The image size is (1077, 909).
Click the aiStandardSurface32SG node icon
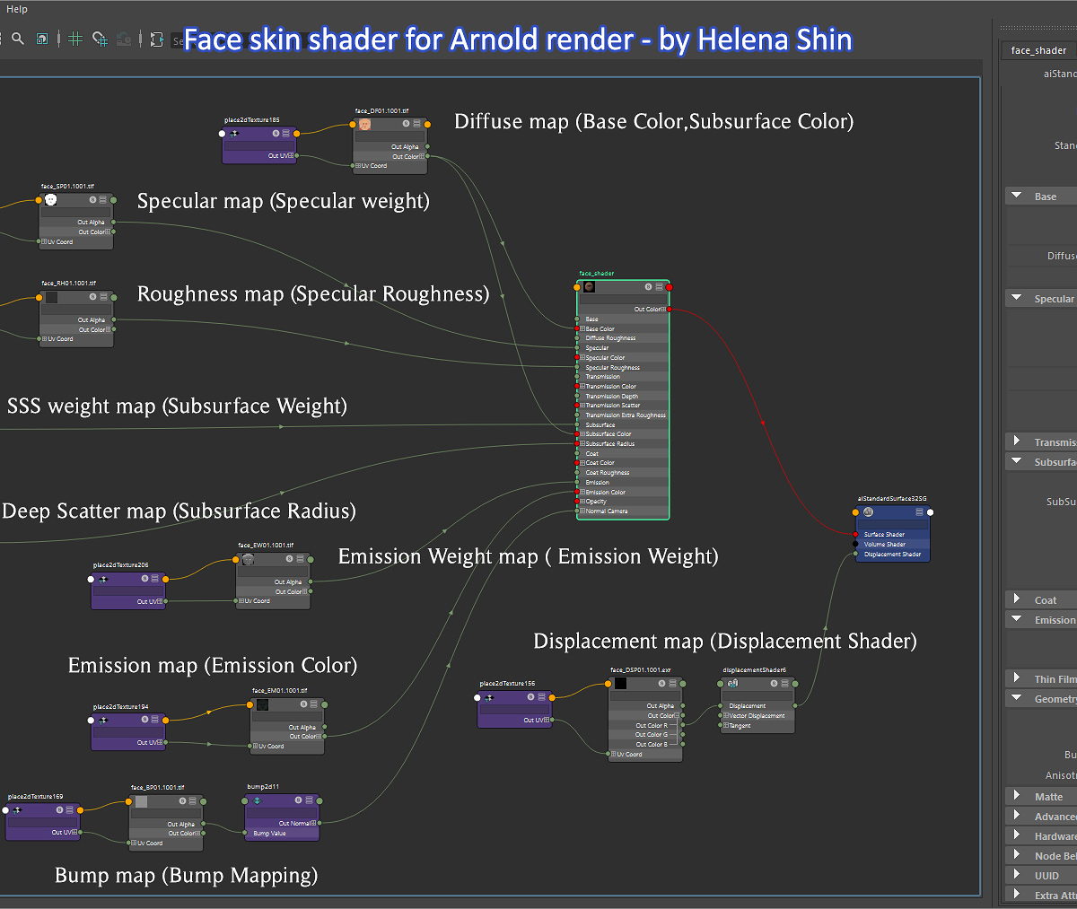868,512
